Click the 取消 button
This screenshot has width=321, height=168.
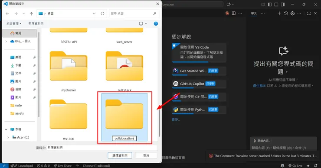(x=146, y=155)
